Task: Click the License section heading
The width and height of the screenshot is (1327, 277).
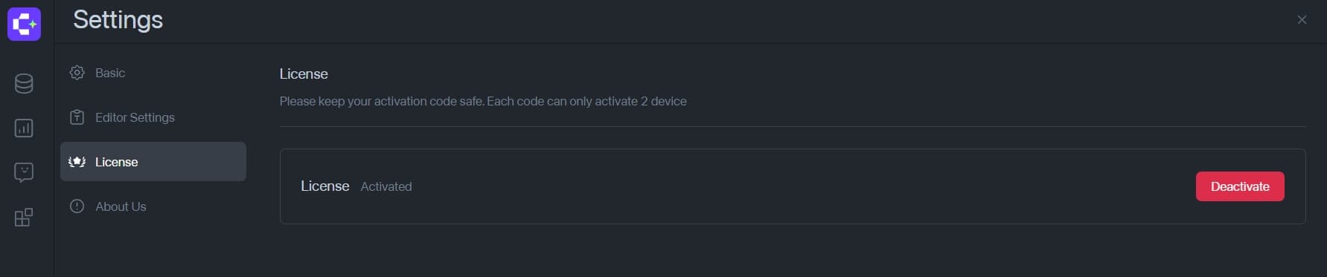Action: coord(304,74)
